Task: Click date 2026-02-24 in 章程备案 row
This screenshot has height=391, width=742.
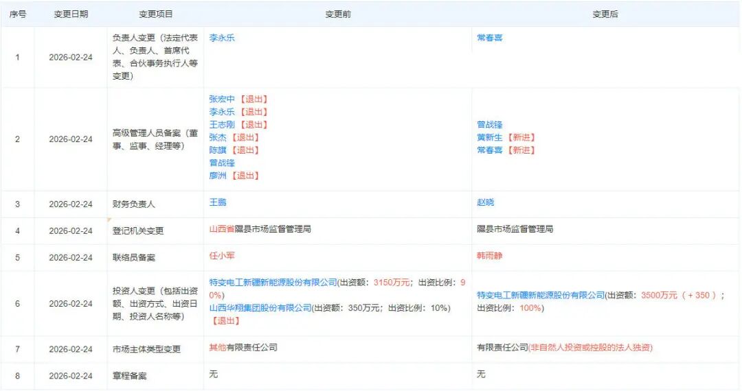Action: pyautogui.click(x=71, y=376)
